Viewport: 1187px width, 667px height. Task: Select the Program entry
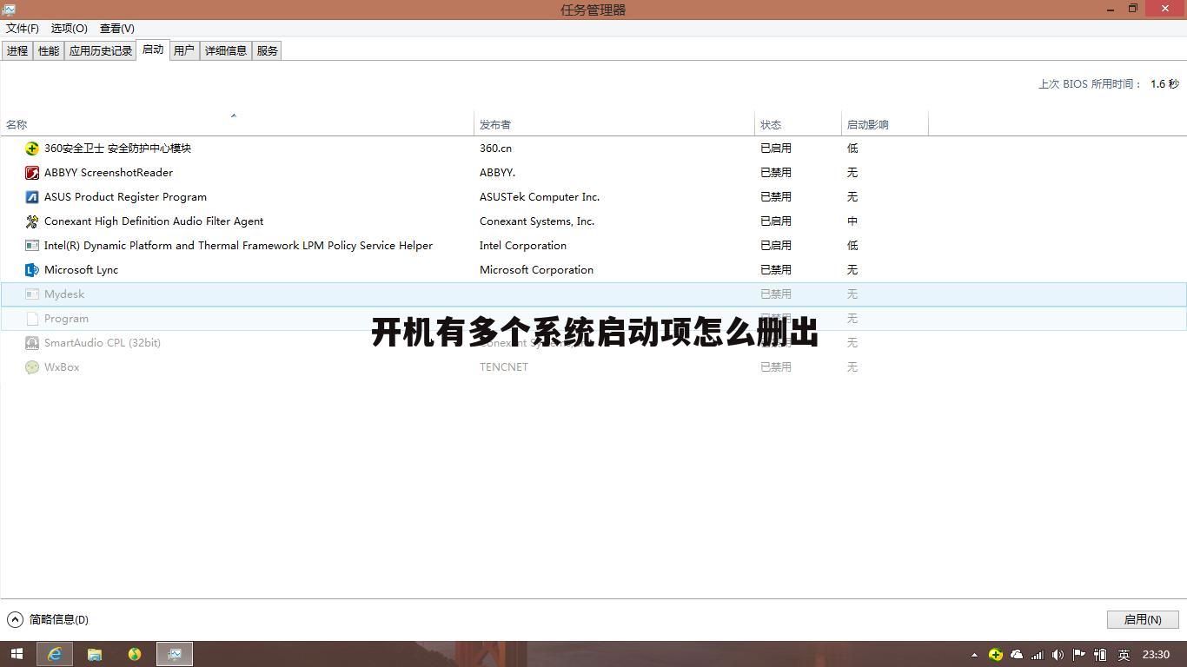[x=593, y=319]
